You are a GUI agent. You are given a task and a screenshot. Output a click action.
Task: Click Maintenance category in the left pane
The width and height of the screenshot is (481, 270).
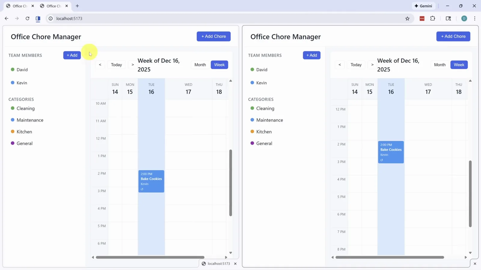[30, 120]
